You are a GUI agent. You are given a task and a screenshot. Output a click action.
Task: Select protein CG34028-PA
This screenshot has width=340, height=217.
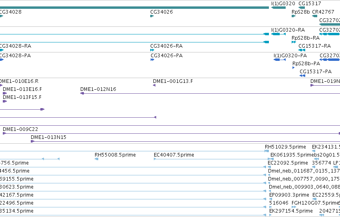(15, 56)
